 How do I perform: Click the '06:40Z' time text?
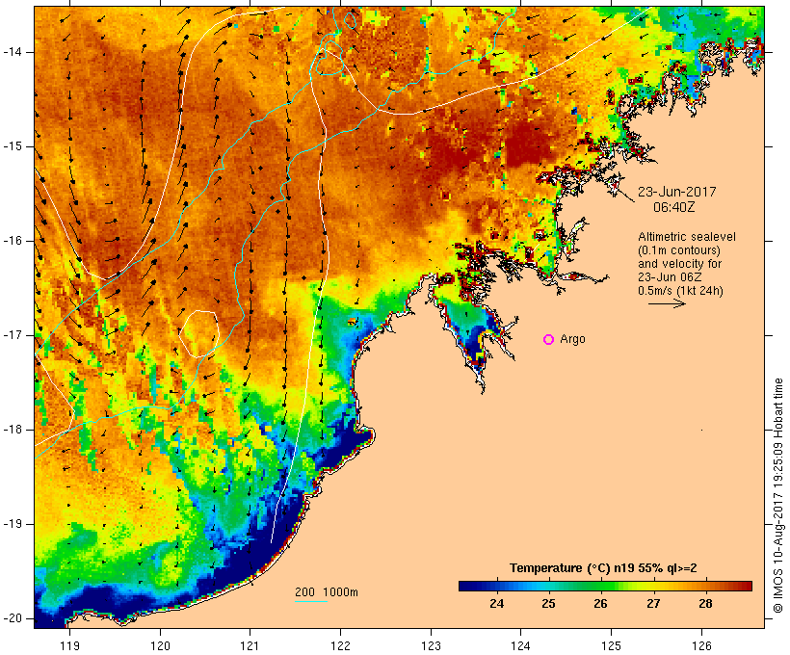coord(674,207)
